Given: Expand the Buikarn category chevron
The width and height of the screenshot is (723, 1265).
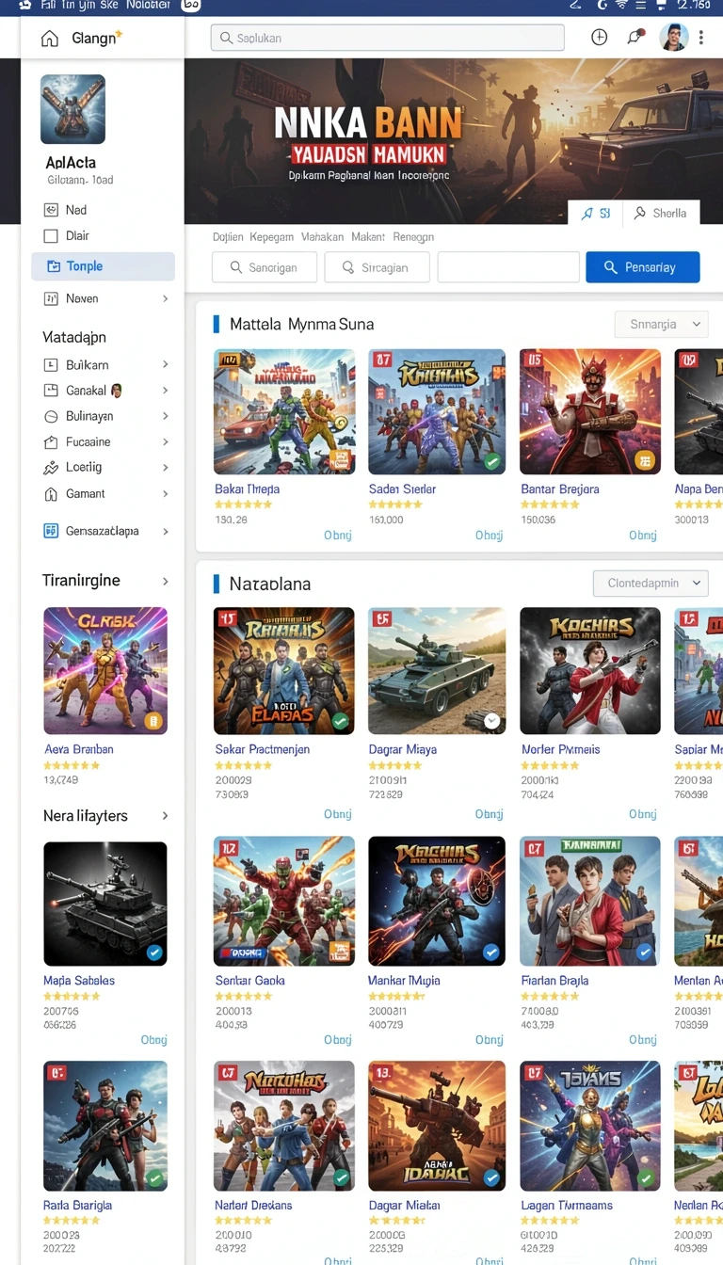Looking at the screenshot, I should [166, 364].
